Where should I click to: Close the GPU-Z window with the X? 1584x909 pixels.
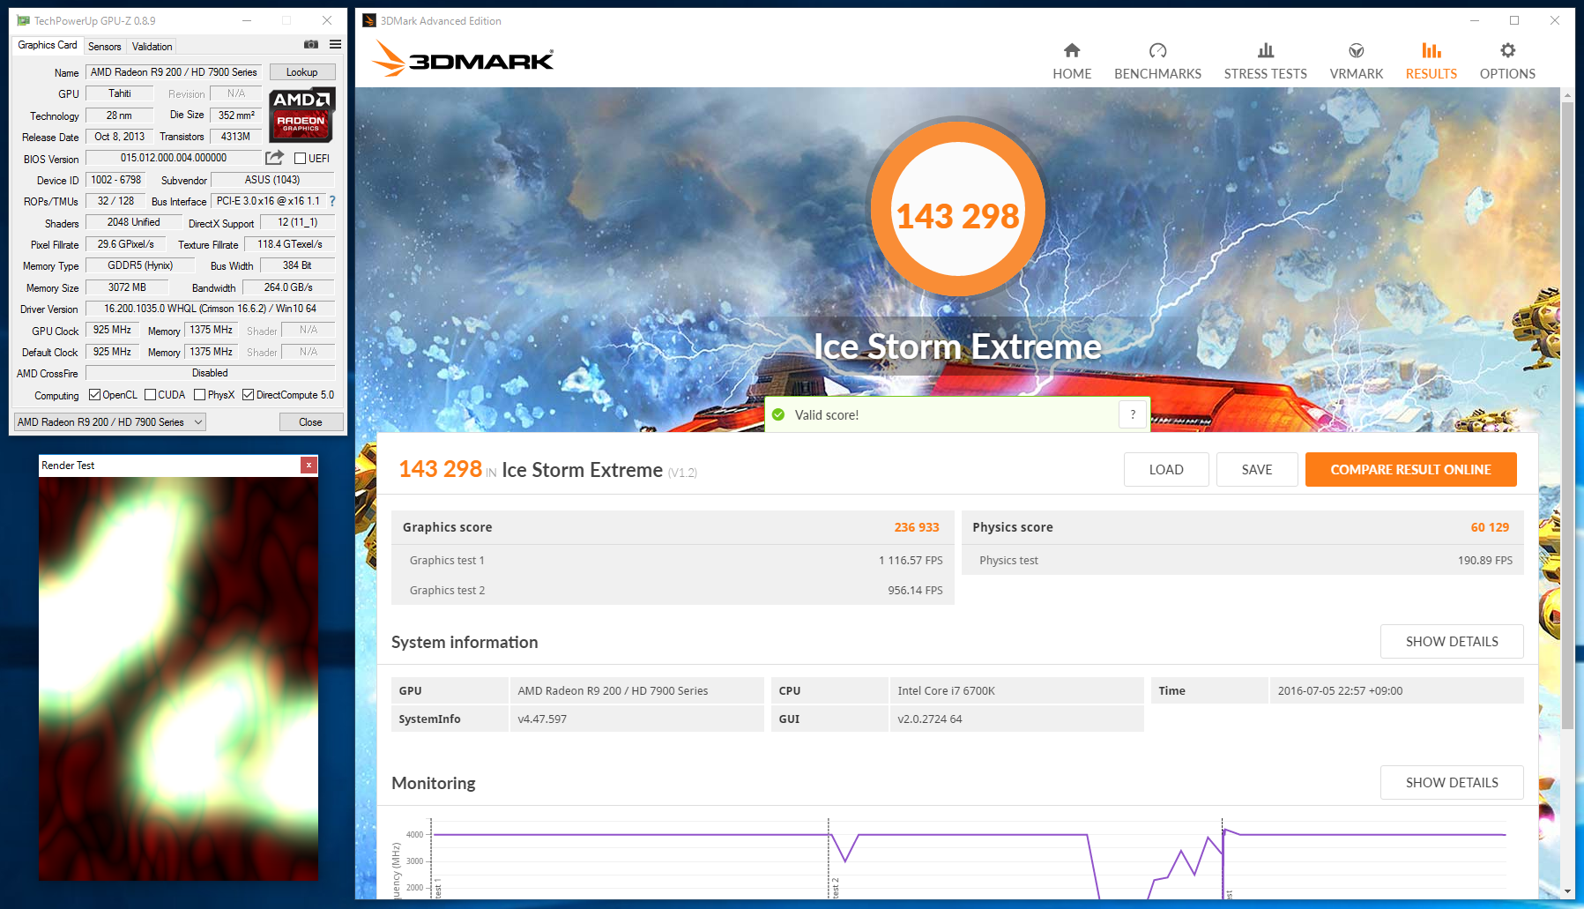pyautogui.click(x=327, y=20)
